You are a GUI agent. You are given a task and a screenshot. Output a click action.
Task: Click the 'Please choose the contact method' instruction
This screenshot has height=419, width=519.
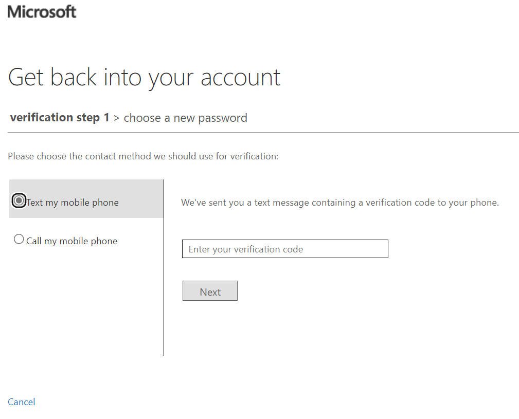143,156
